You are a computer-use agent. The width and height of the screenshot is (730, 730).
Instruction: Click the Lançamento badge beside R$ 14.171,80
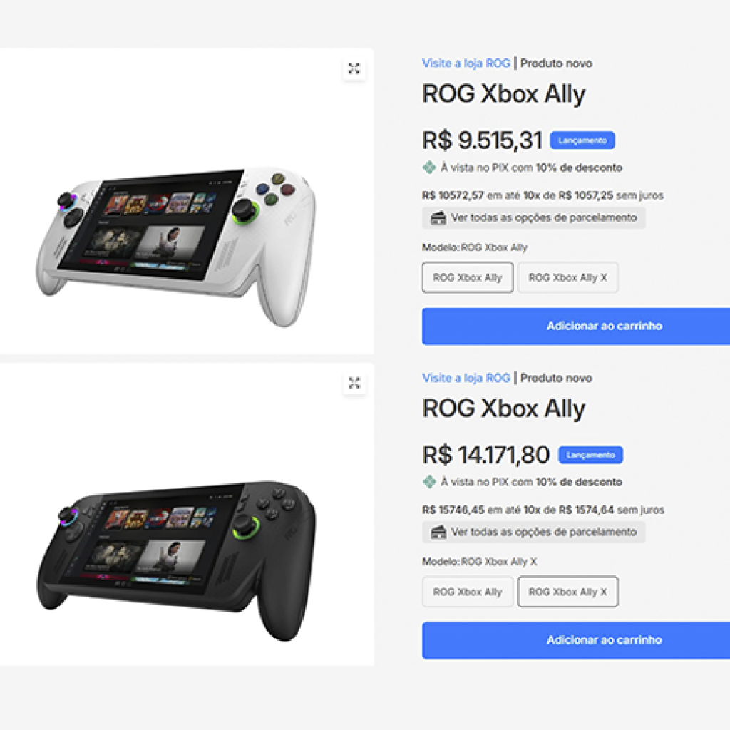click(590, 455)
